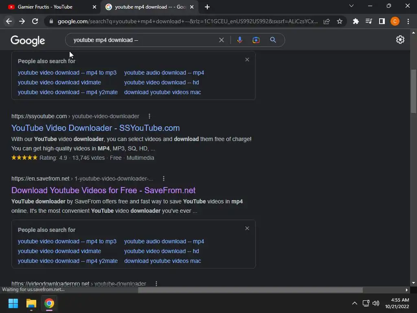The width and height of the screenshot is (417, 313).
Task: Select upper 'youtube audio download -- mp4' suggestion
Action: coord(164,73)
